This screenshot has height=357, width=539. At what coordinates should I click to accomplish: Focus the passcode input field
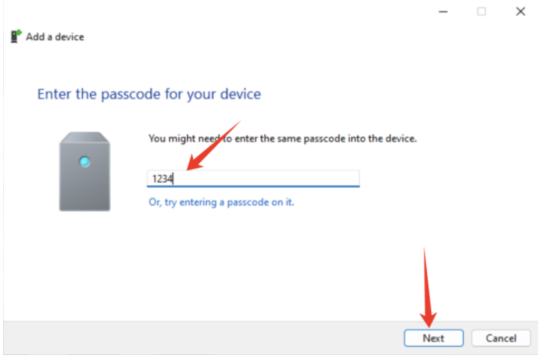[x=253, y=178]
